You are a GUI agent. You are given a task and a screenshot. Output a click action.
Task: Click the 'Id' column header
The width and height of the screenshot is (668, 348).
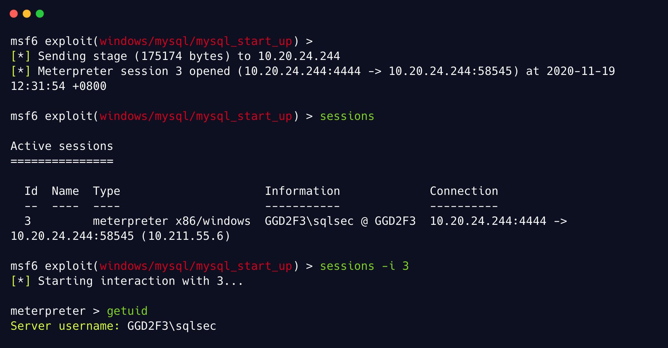[x=31, y=191]
